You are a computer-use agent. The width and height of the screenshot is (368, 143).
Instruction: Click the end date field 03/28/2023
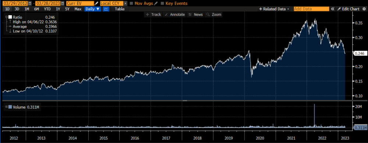pyautogui.click(x=47, y=4)
